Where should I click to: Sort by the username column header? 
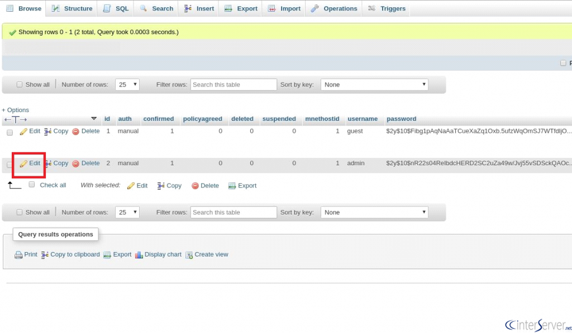pyautogui.click(x=363, y=119)
